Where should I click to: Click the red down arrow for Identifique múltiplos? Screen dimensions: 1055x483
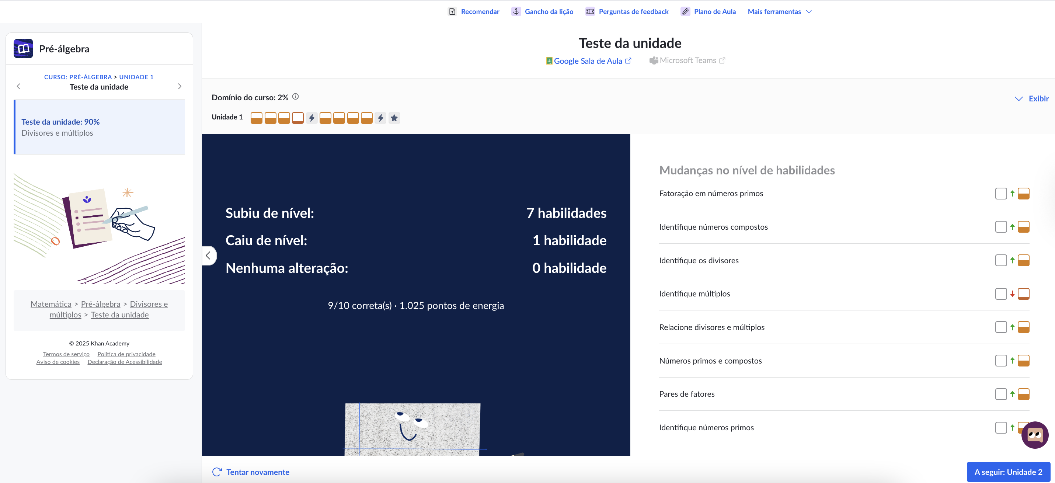click(x=1012, y=294)
